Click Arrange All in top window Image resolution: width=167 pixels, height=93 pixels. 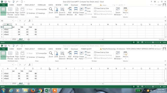click(76, 11)
